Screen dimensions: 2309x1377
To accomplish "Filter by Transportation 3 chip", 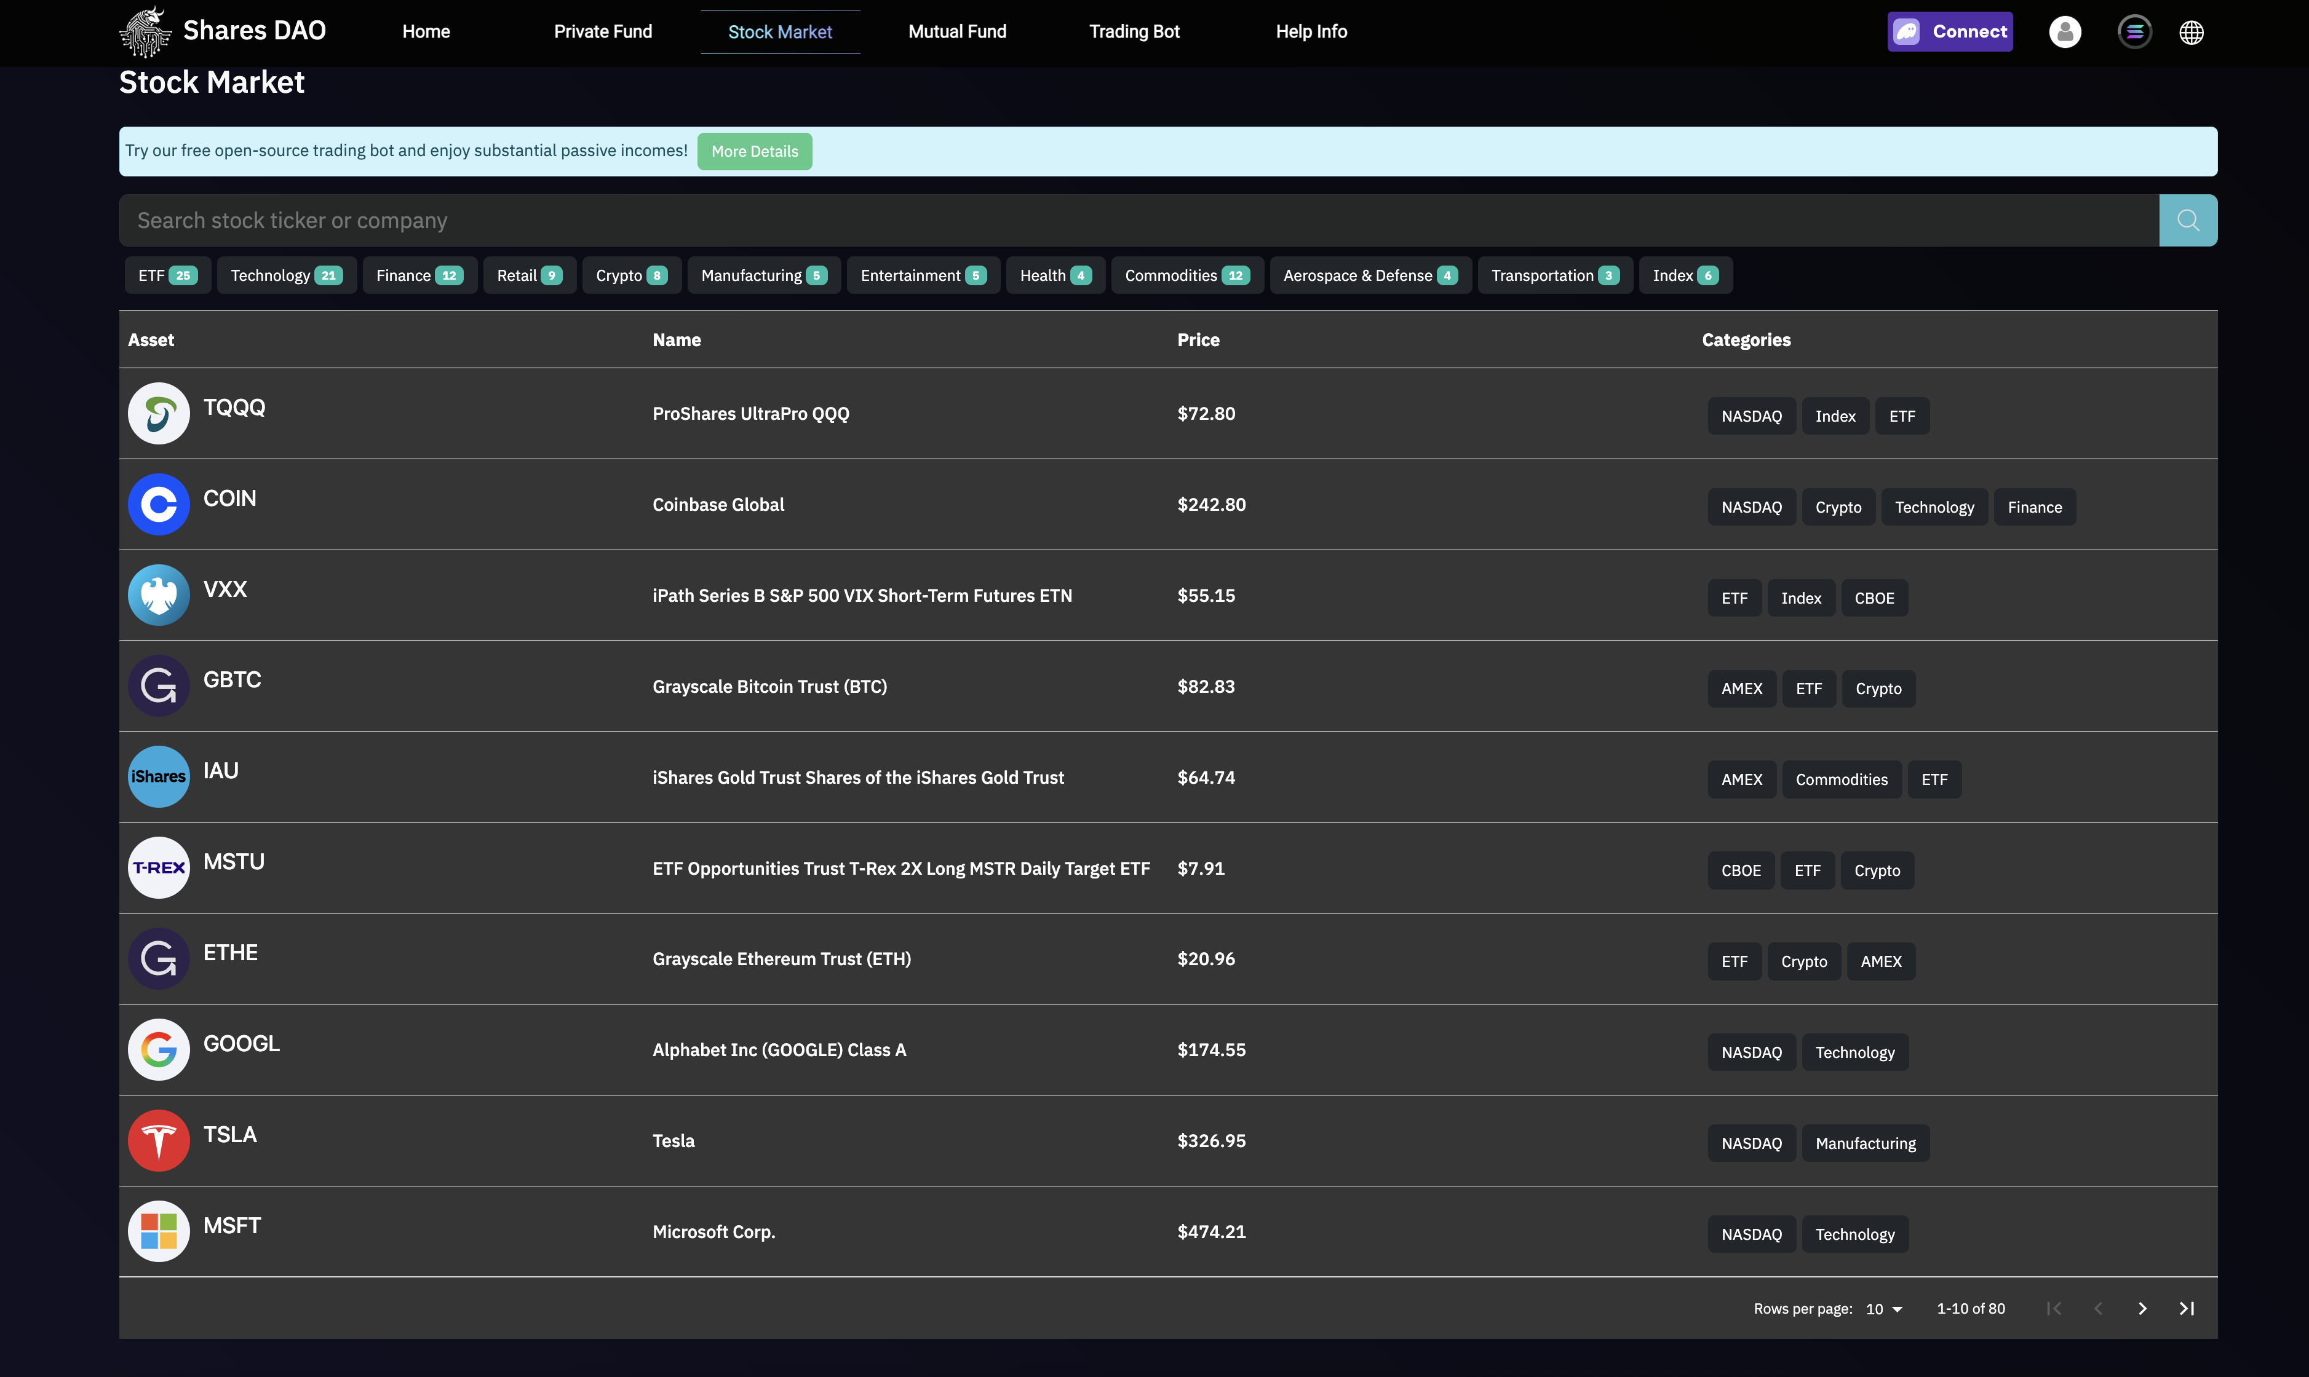I will 1555,275.
